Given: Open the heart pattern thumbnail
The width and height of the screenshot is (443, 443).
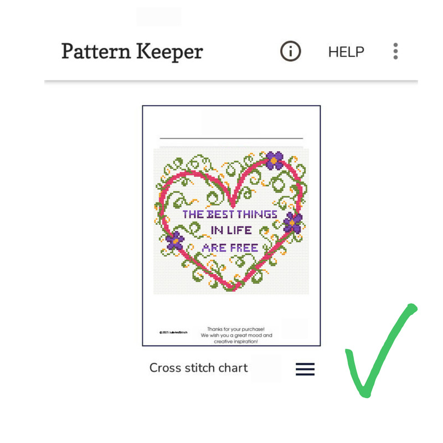Looking at the screenshot, I should coord(231,225).
